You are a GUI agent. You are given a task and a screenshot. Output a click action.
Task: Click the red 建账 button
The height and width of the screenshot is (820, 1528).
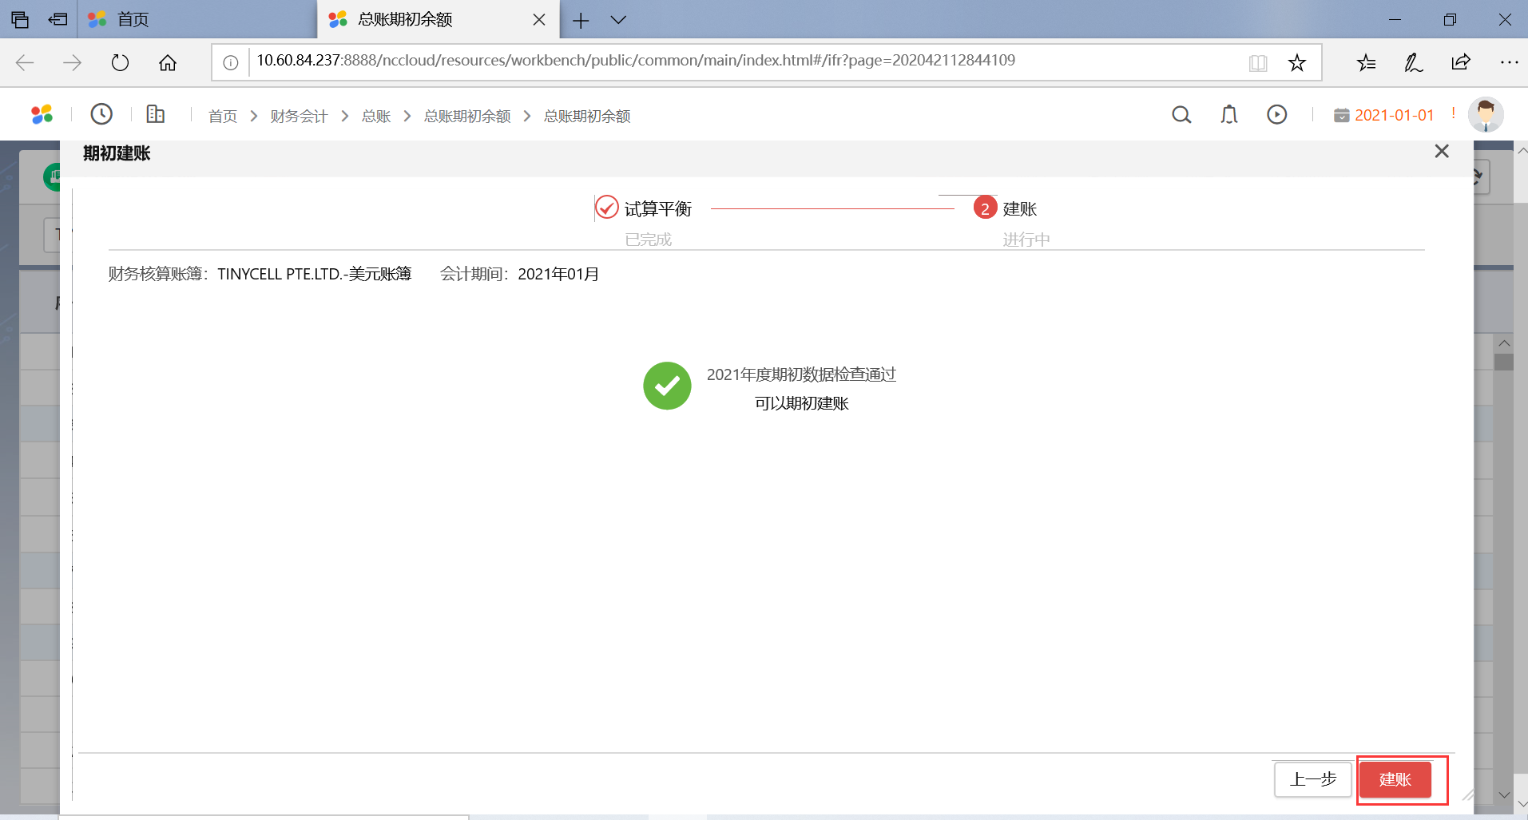1395,779
